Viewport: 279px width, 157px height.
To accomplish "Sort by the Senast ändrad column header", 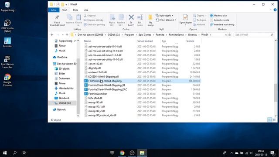I will click(x=145, y=41).
